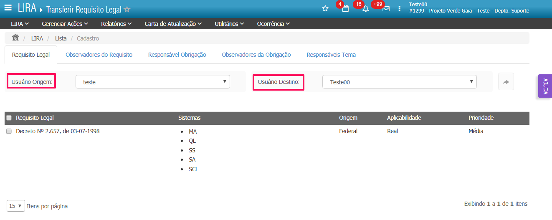Screen dimensions: 552x220
Task: Open the Relatórios menu
Action: (116, 24)
